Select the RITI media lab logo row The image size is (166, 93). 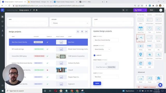49,49
